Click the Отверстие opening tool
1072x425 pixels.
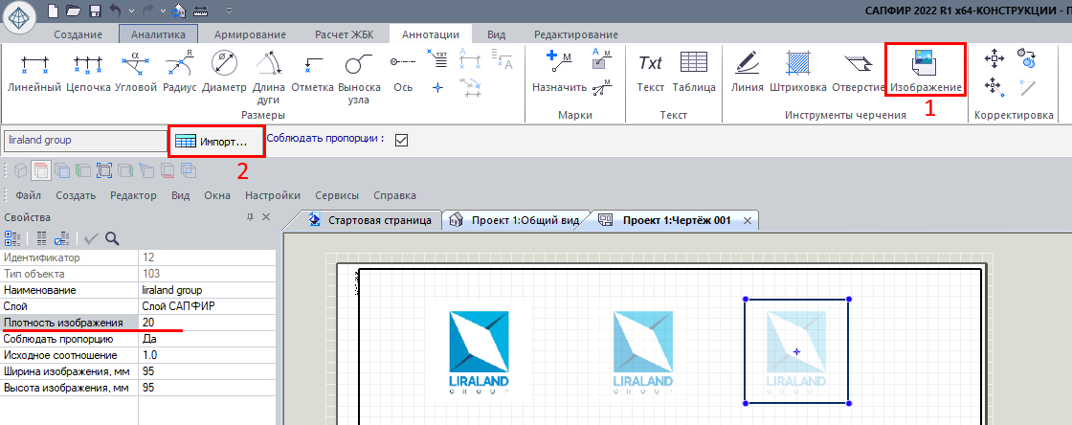tap(858, 72)
